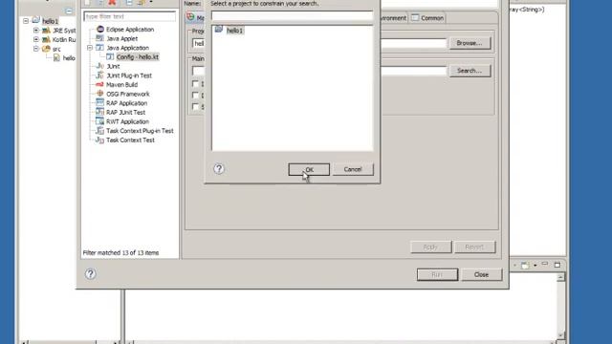Click the RAP Application icon
This screenshot has width=612, height=344.
pos(99,102)
